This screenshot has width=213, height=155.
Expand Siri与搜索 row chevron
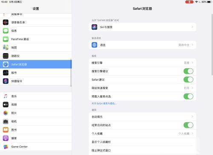(x=193, y=27)
